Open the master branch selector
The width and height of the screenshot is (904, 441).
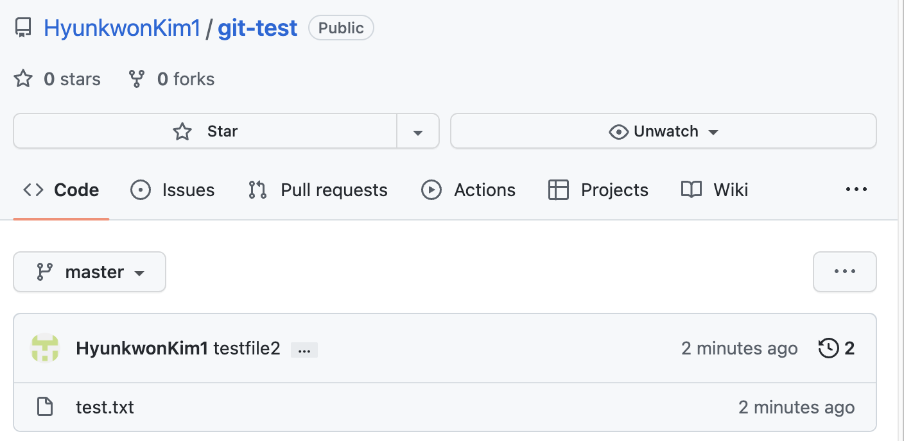coord(89,272)
